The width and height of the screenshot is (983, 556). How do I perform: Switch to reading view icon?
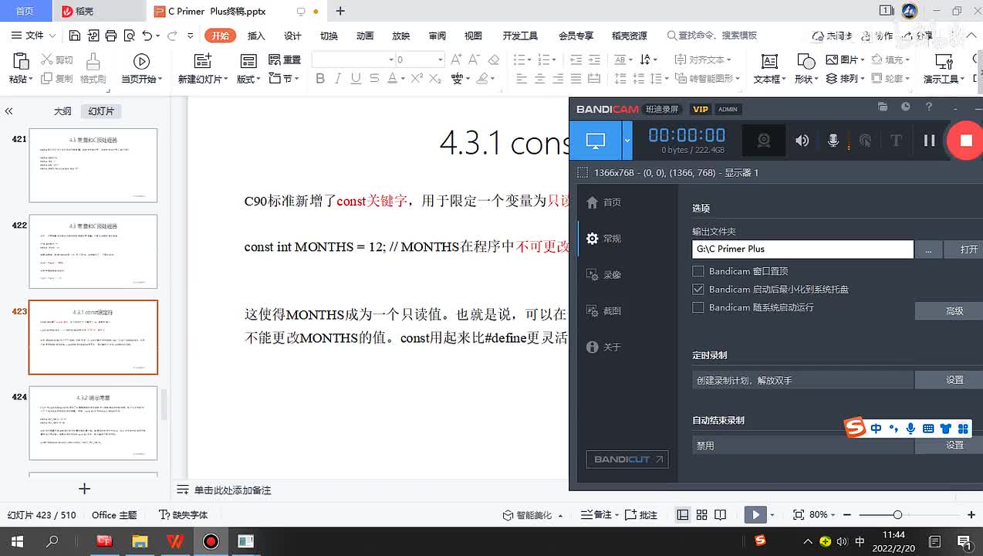pos(720,515)
